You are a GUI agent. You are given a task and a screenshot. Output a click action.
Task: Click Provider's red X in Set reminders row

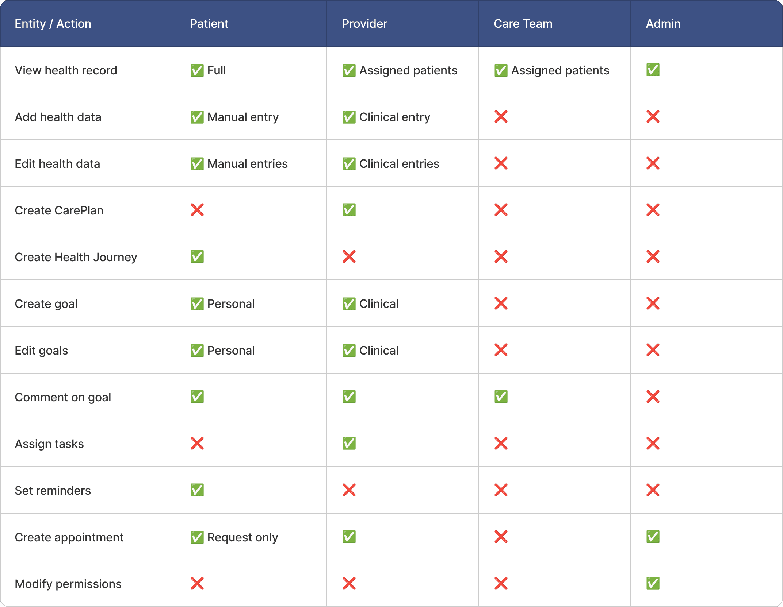coord(349,490)
